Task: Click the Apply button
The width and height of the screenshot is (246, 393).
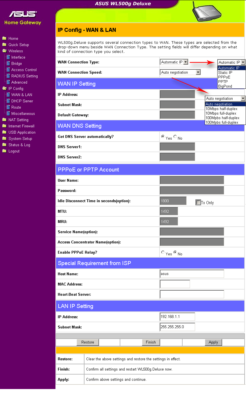Action: [213, 342]
